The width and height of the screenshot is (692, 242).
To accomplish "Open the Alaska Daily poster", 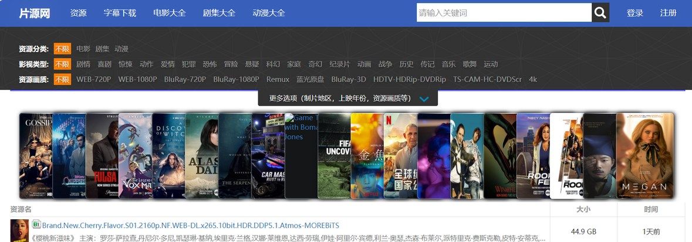I will point(202,156).
